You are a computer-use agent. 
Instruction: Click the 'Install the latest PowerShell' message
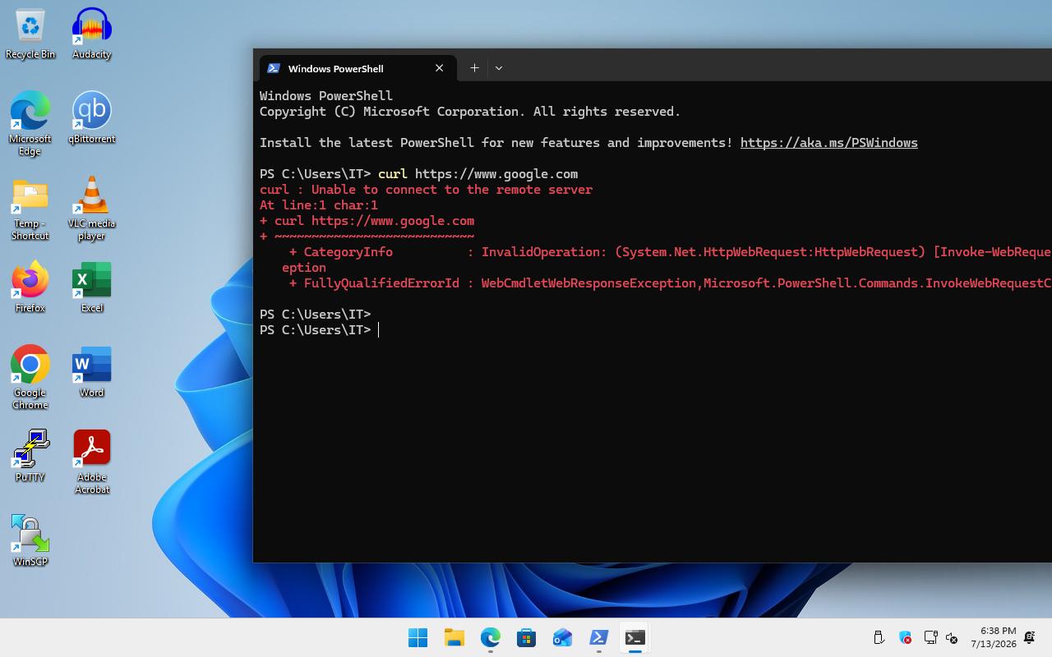click(496, 143)
